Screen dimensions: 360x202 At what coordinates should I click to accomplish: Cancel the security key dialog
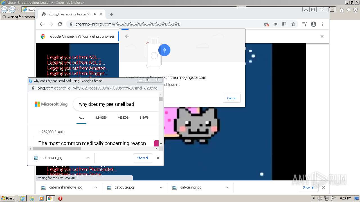(231, 98)
